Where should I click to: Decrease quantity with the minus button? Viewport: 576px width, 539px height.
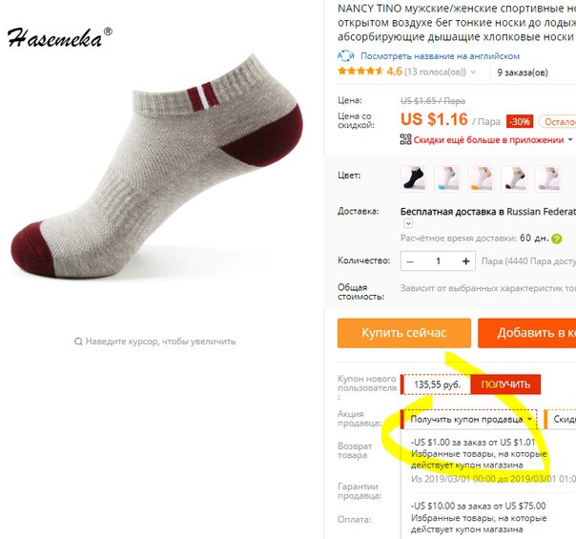click(x=410, y=261)
